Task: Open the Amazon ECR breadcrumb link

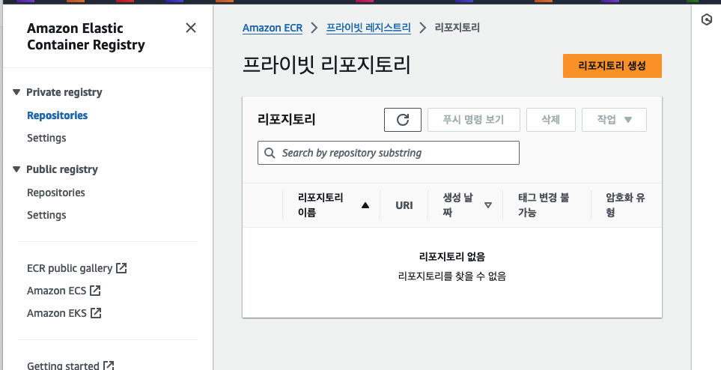Action: click(273, 28)
